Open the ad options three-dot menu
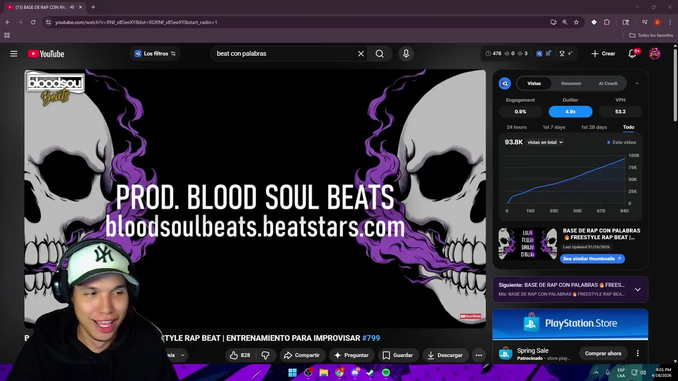Screen dimensions: 678x381 click(638, 353)
